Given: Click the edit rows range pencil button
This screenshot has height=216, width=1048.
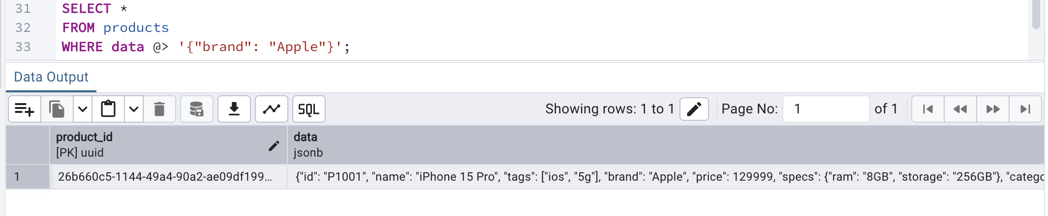Looking at the screenshot, I should pyautogui.click(x=694, y=109).
